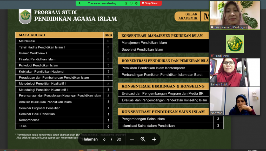266x151 pixels.
Task: Select Islamisasi Sains dalam Pendidikan row
Action: click(x=171, y=126)
